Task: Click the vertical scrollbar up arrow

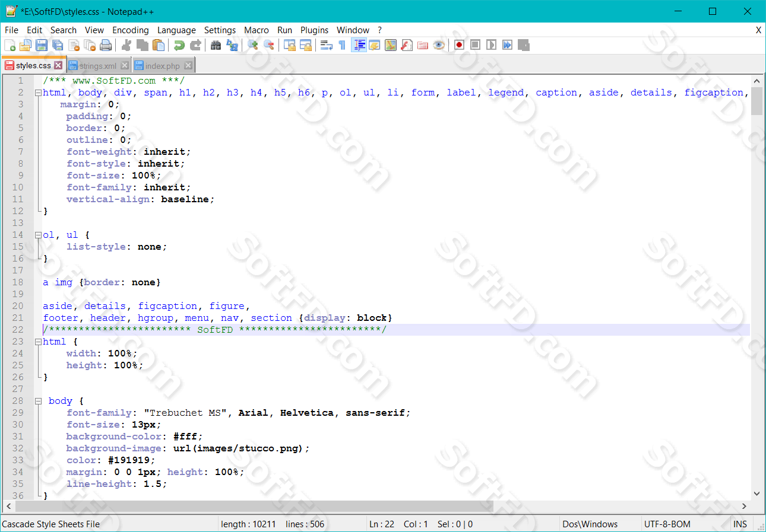Action: click(x=756, y=81)
